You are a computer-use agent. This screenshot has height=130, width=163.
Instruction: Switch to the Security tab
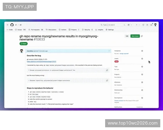[87, 30]
